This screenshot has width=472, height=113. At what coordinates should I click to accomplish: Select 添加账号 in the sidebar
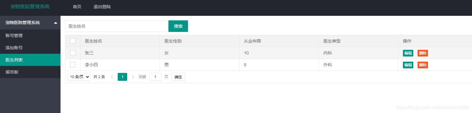(x=30, y=48)
